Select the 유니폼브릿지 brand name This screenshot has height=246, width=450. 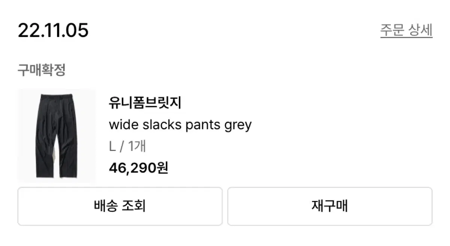pos(145,103)
